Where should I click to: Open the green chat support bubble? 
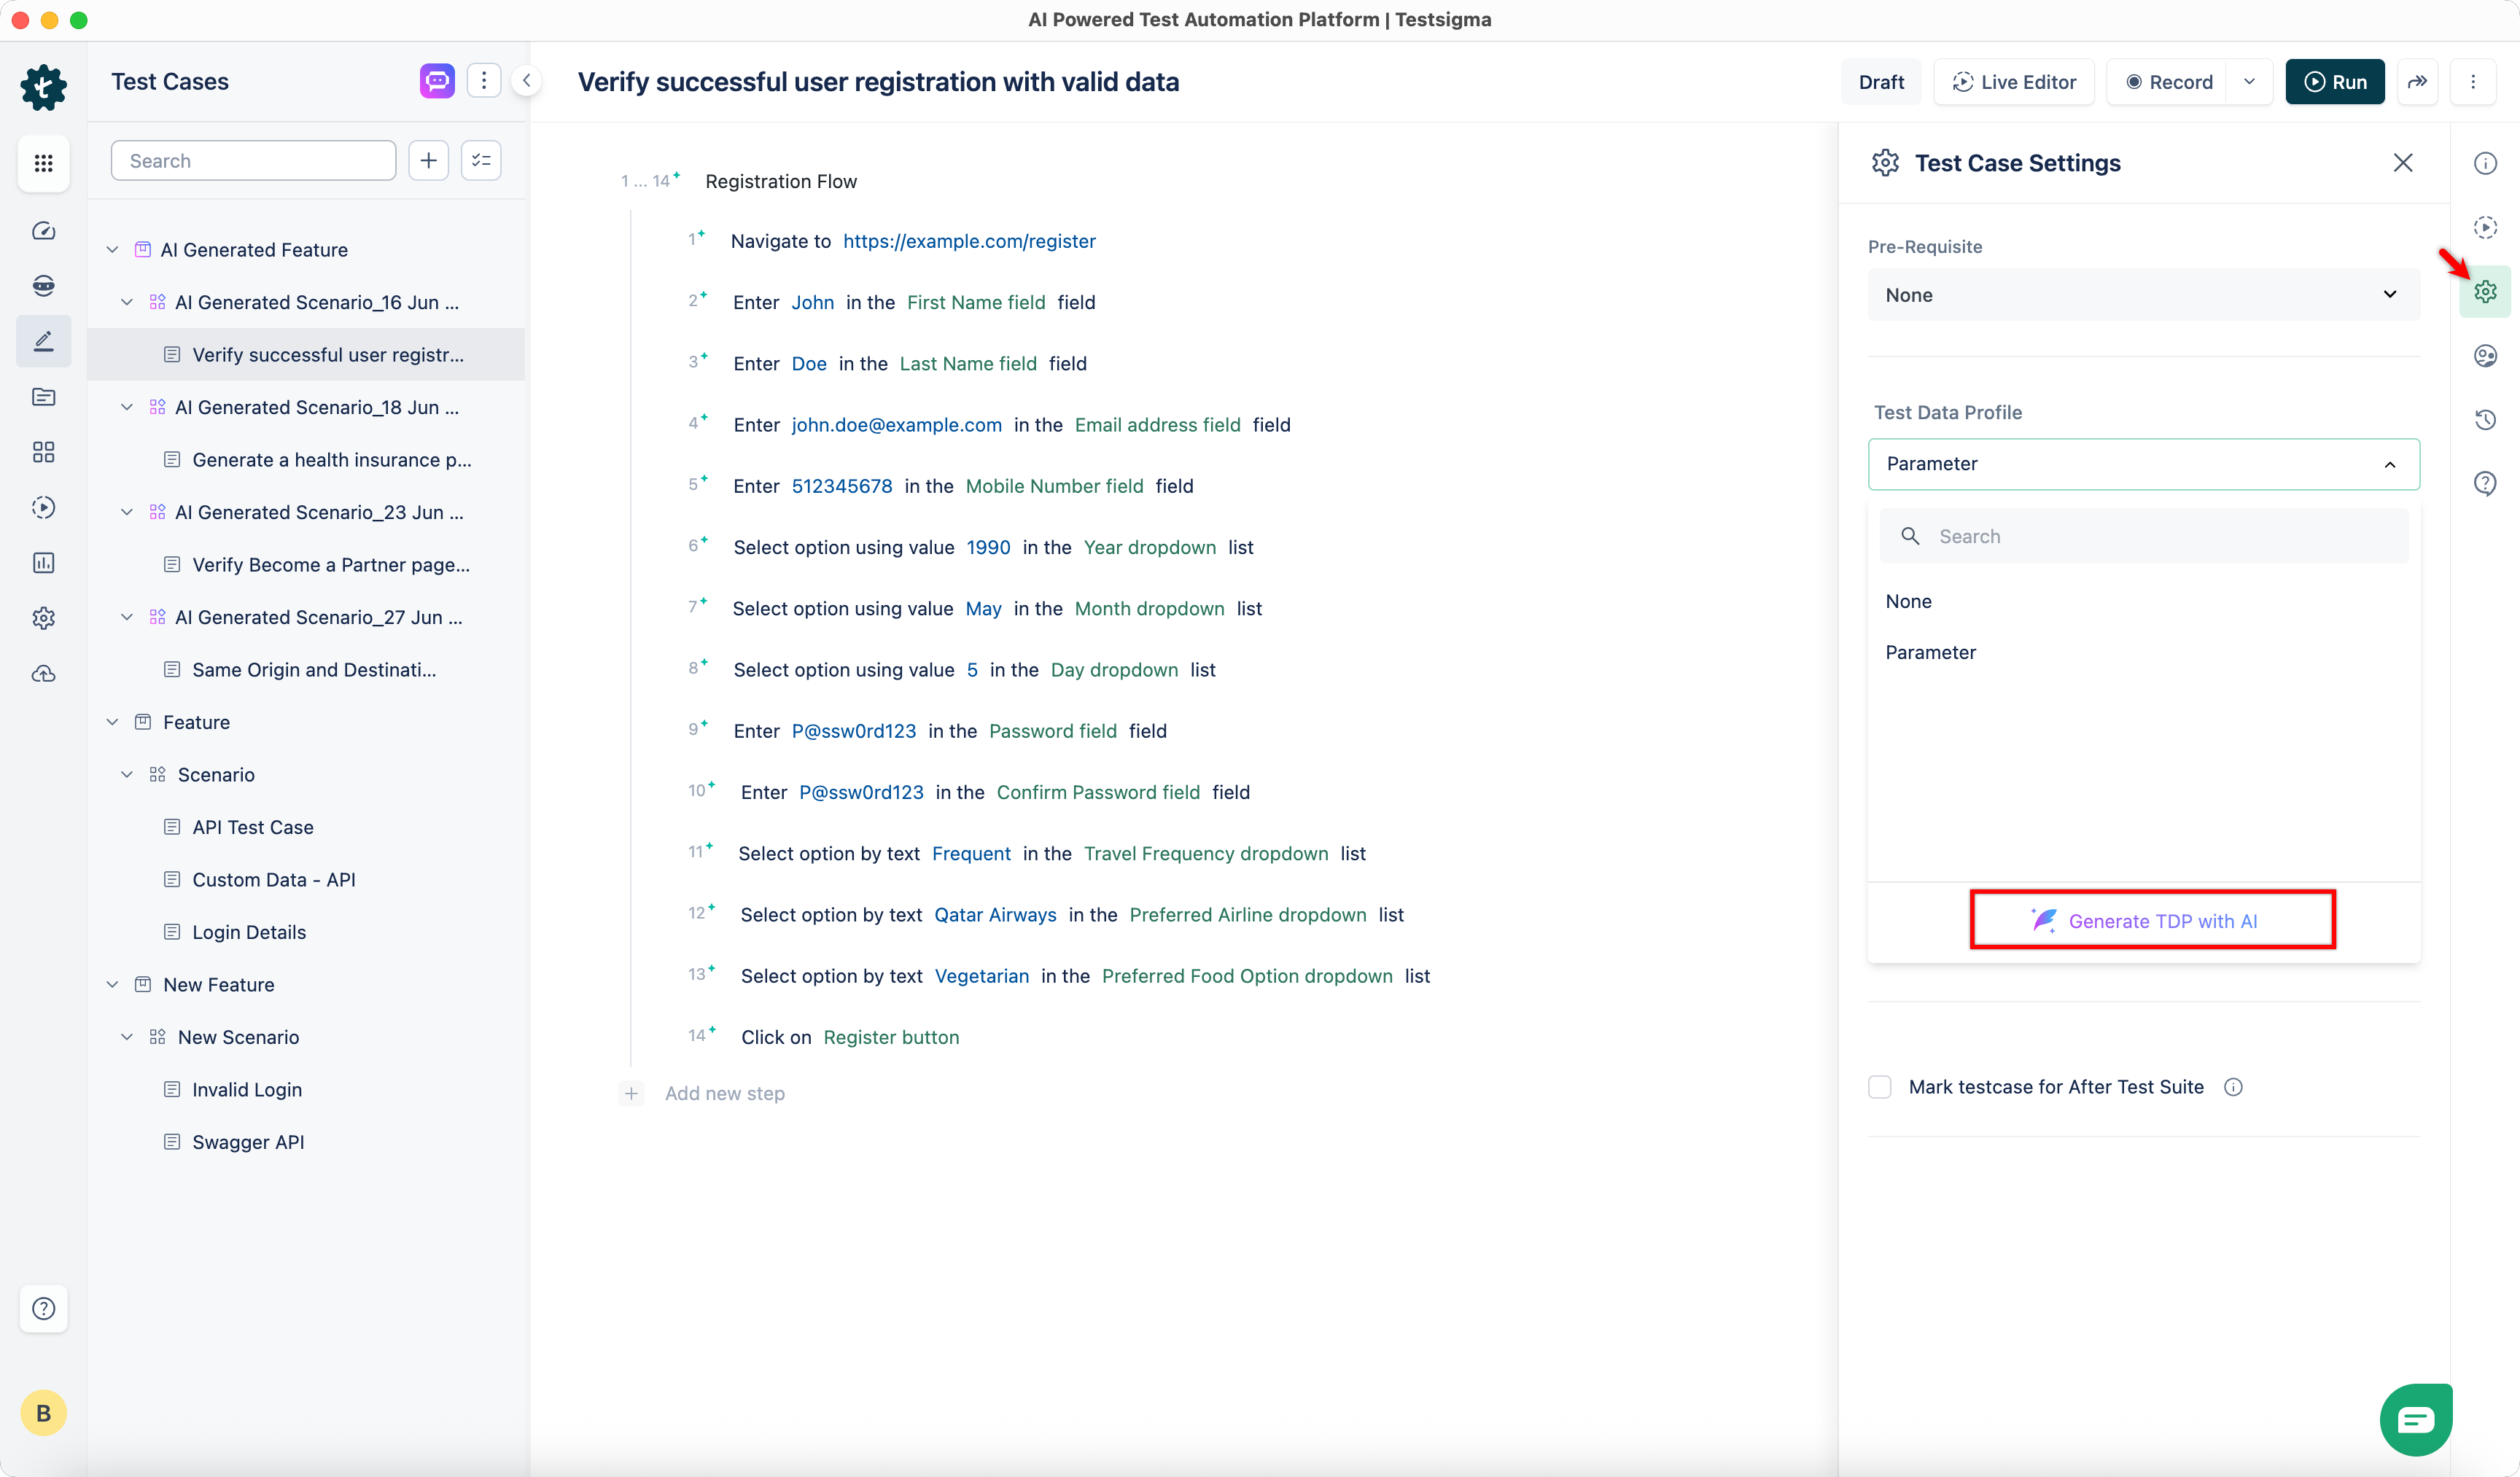coord(2415,1419)
